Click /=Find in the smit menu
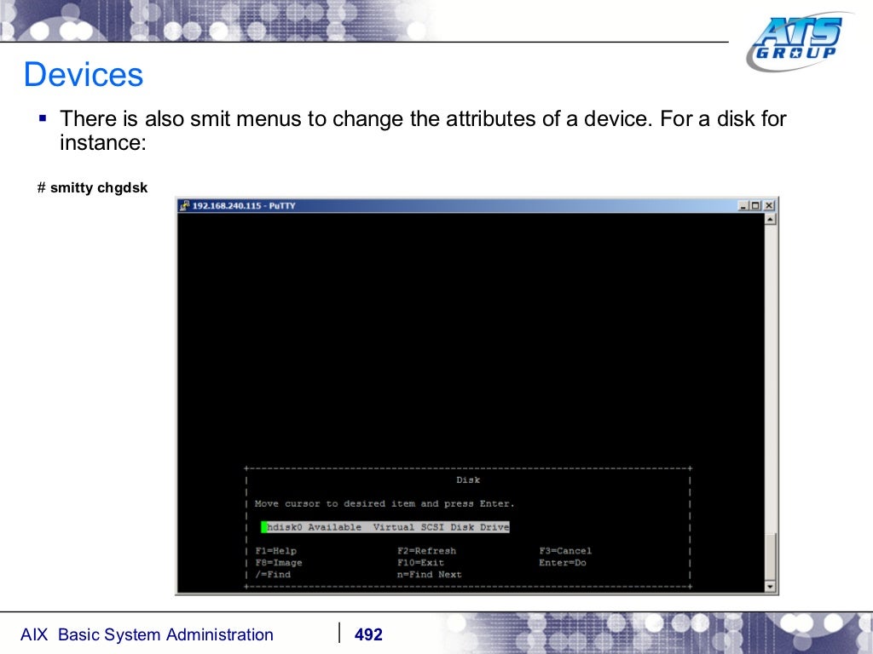 point(273,575)
